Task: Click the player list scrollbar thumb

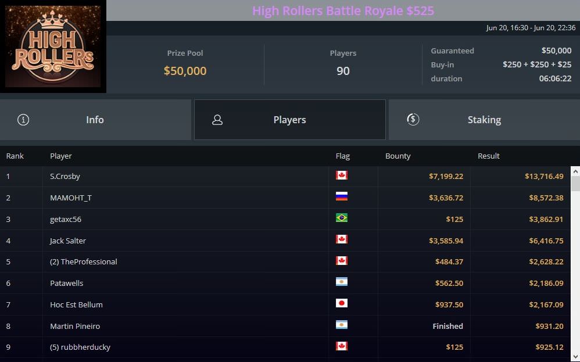Action: tap(575, 184)
